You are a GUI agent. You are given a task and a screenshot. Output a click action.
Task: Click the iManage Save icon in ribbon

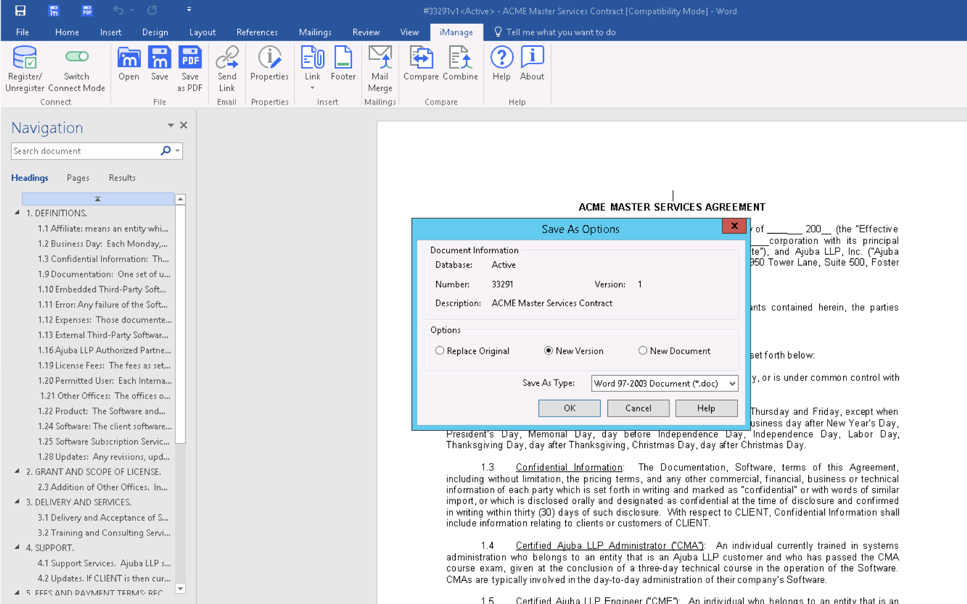coord(160,57)
